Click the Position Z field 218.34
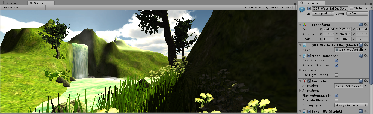This screenshot has height=114, width=373. pyautogui.click(x=362, y=29)
